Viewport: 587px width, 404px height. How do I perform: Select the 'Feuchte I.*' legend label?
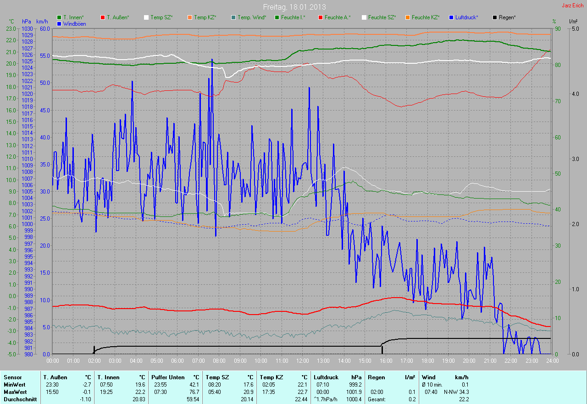293,17
